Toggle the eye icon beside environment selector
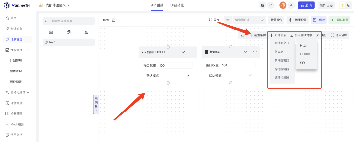 tap(228, 20)
